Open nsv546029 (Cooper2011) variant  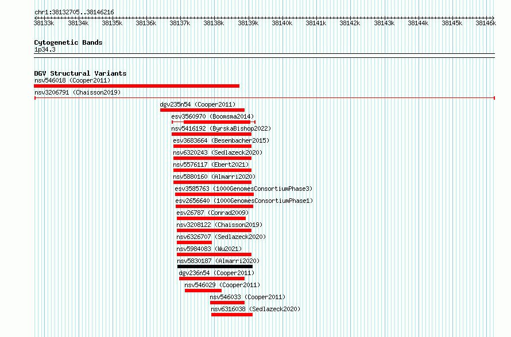pyautogui.click(x=222, y=285)
